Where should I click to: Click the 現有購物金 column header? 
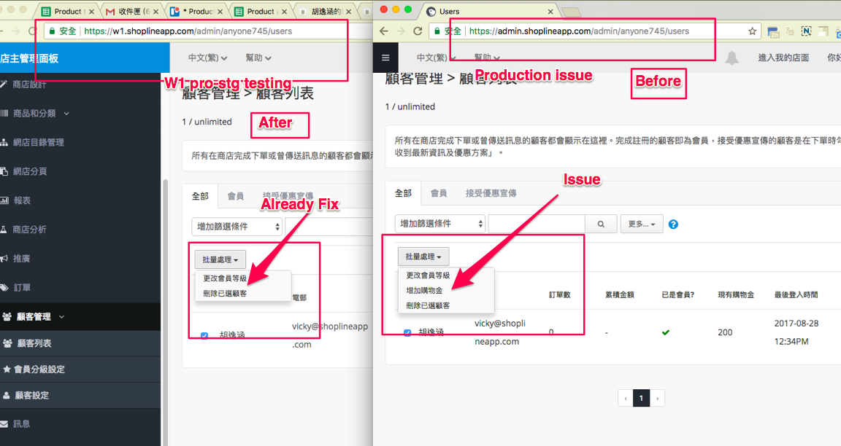pos(736,295)
